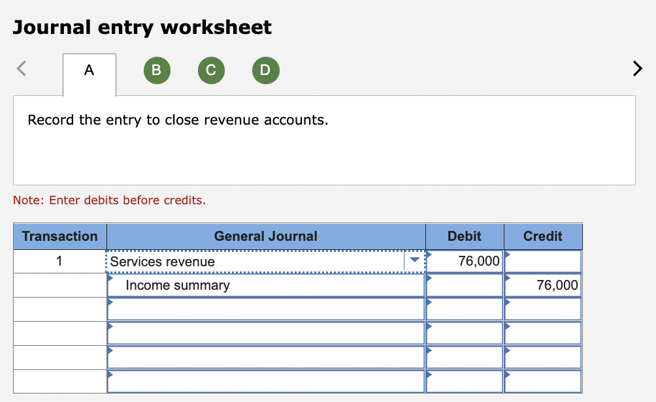Click the blue marker in last Credit cell
This screenshot has height=402, width=656.
(x=508, y=374)
